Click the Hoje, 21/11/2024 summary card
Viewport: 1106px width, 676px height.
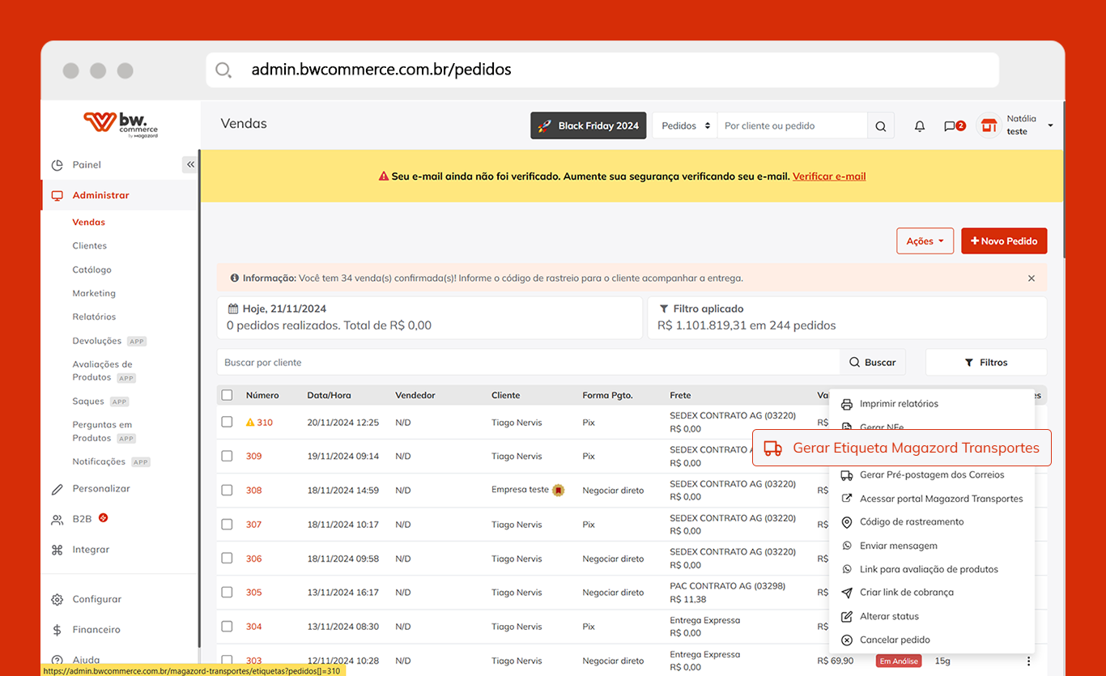coord(430,317)
